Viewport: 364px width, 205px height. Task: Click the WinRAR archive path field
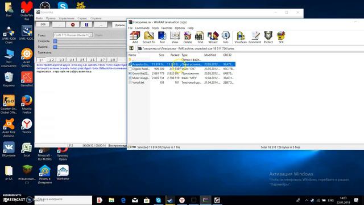250,48
